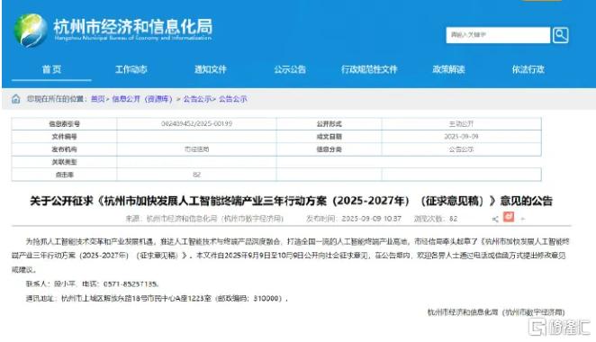Click the plus icon after share icons
This screenshot has width=596, height=342.
point(523,219)
